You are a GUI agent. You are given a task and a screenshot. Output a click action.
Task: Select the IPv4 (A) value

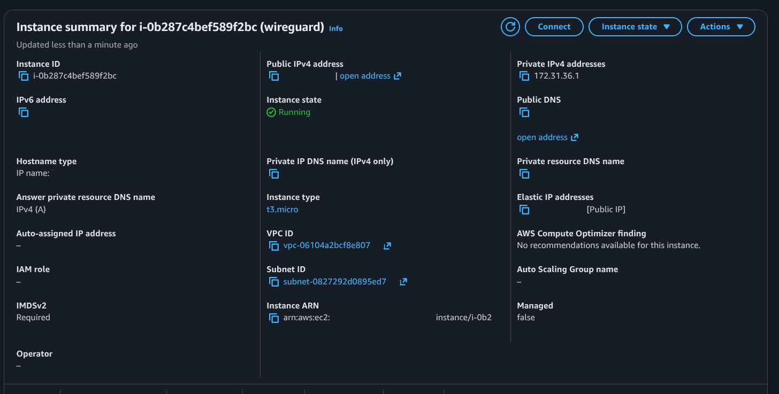(x=31, y=210)
